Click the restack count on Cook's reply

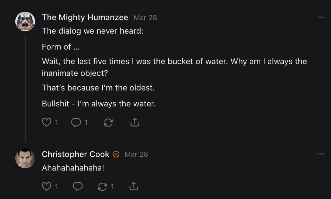tap(112, 187)
